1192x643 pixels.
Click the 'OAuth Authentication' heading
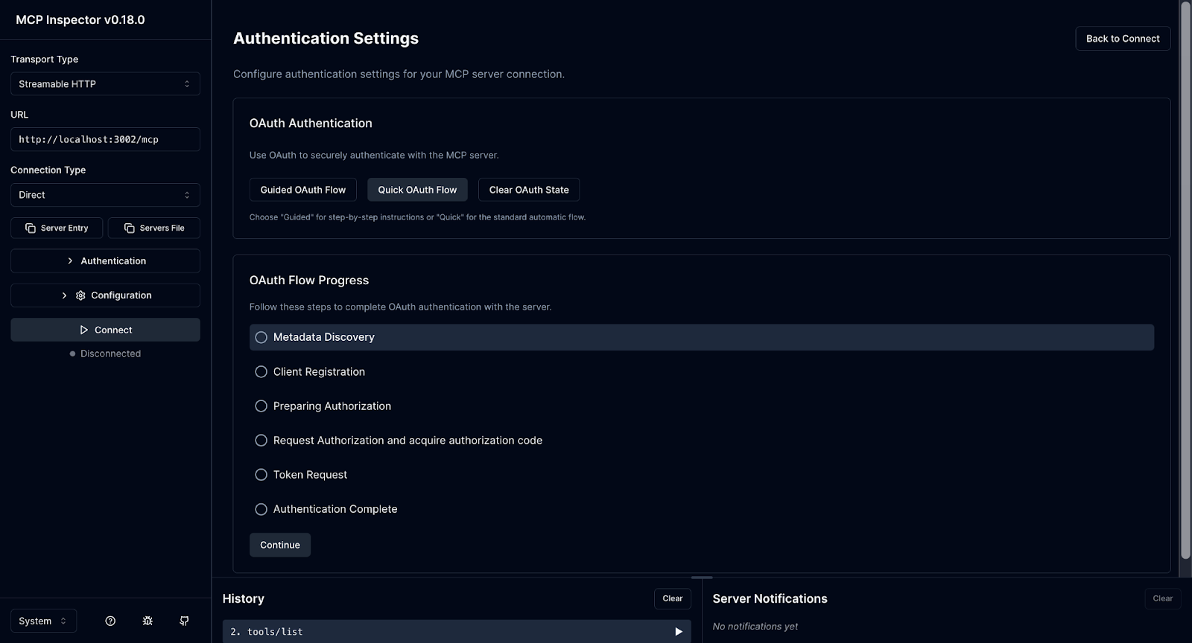311,124
